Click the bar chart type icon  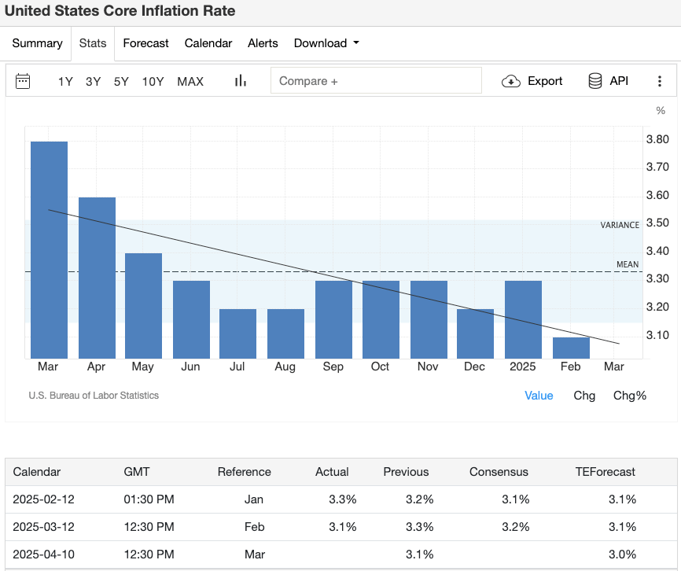pyautogui.click(x=241, y=80)
